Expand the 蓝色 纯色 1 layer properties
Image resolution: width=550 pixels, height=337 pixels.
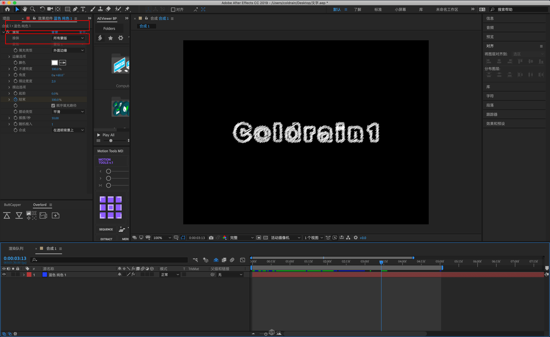[x=24, y=275]
